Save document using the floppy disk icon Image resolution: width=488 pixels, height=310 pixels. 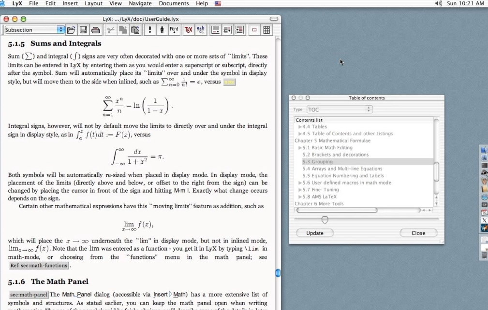[x=83, y=30]
